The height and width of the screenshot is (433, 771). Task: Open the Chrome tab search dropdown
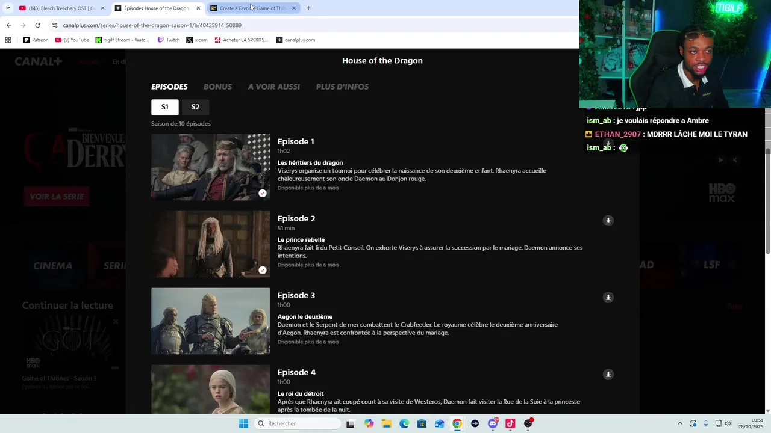pos(8,8)
